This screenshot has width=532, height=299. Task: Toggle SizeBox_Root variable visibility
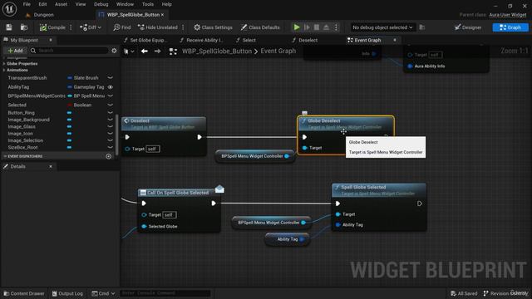(111, 148)
